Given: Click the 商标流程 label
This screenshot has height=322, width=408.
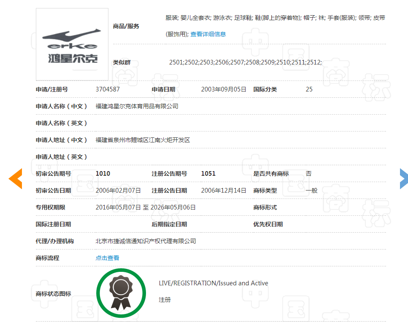Looking at the screenshot, I should pos(47,258).
